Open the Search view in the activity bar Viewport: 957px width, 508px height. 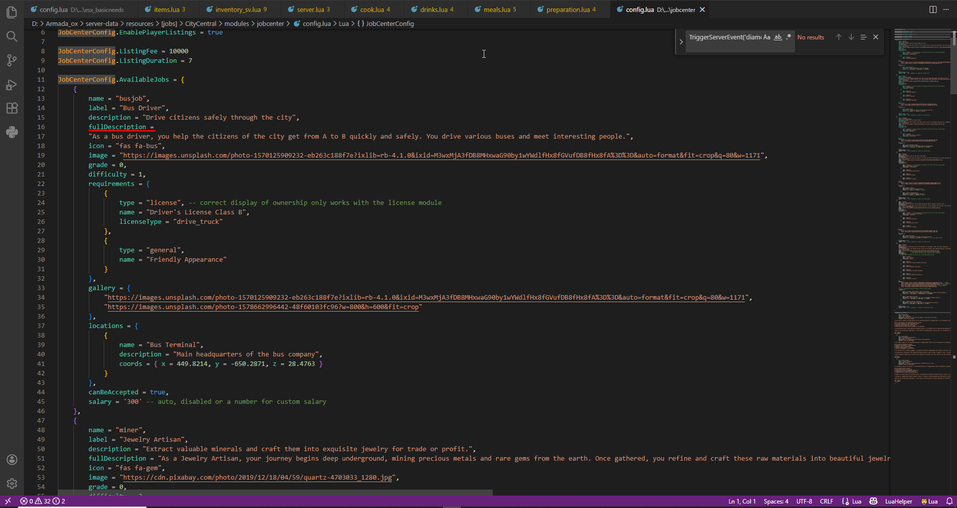click(x=12, y=36)
